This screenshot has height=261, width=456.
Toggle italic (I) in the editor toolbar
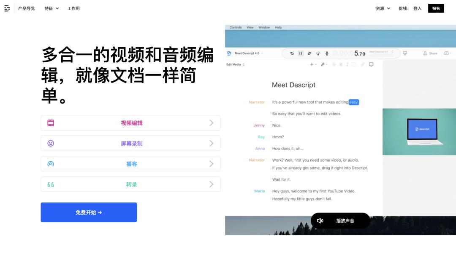pos(347,64)
